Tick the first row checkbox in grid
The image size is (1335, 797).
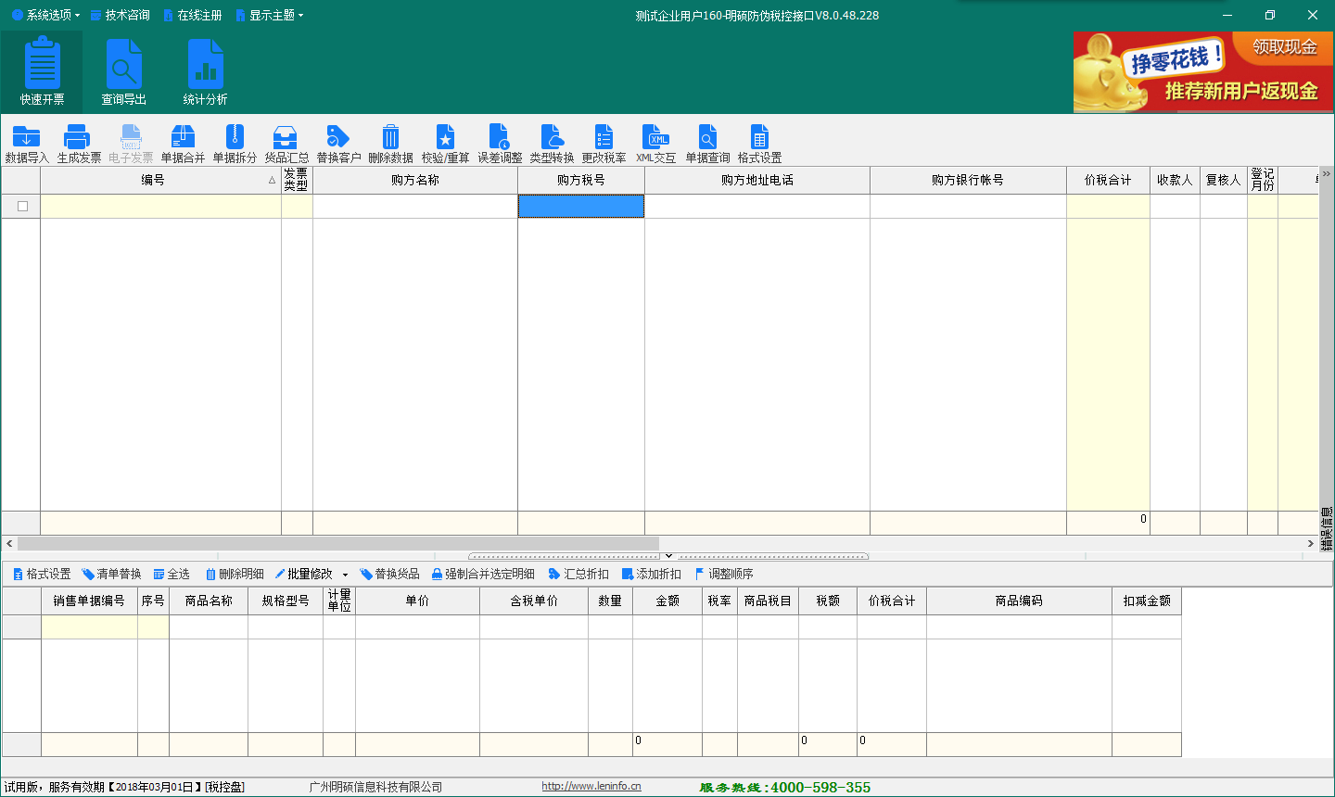pos(22,207)
